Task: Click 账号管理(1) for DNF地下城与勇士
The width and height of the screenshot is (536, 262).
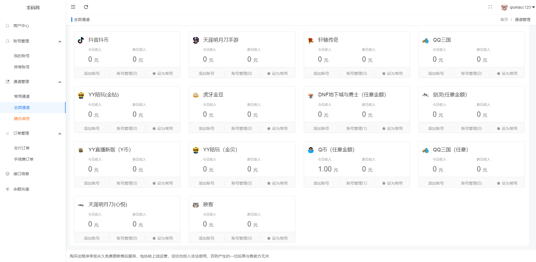Action: (x=357, y=128)
